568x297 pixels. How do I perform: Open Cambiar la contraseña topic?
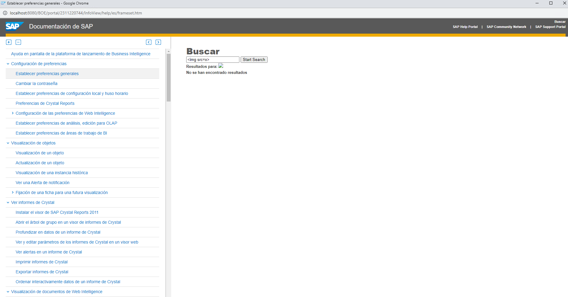coord(36,83)
